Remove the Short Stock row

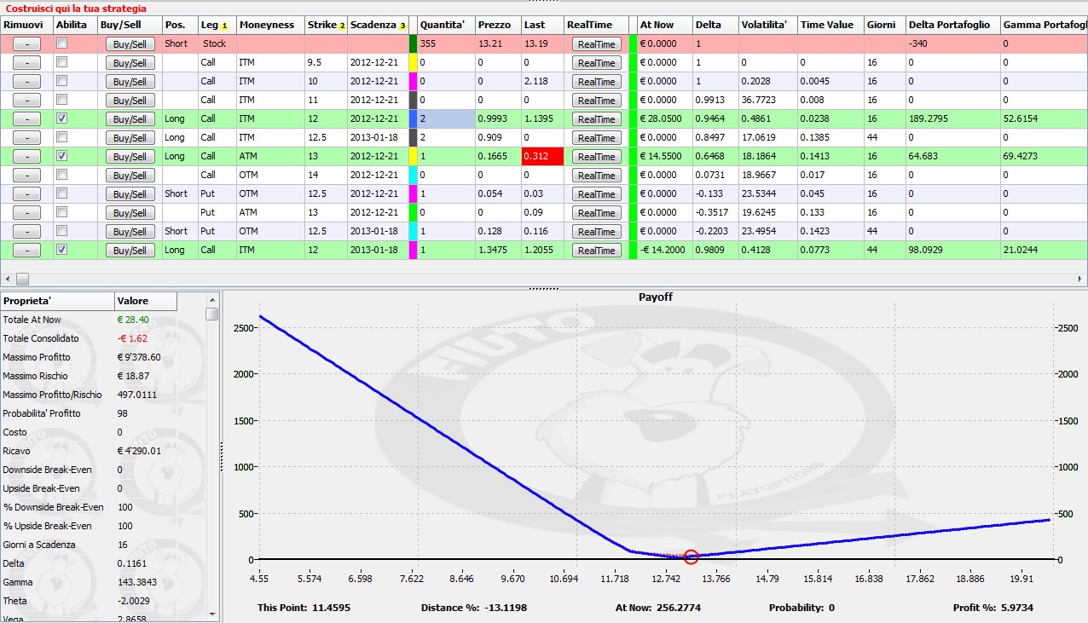coord(26,44)
